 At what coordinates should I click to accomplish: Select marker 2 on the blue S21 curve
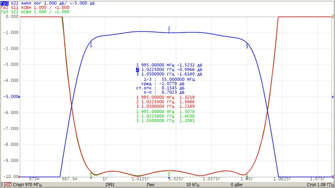pos(169,29)
